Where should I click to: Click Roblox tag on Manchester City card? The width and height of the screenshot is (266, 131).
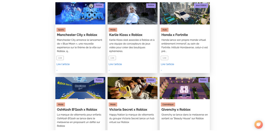pos(99,5)
